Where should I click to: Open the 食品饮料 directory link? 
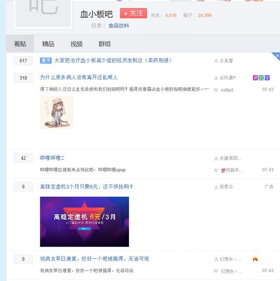click(x=119, y=26)
